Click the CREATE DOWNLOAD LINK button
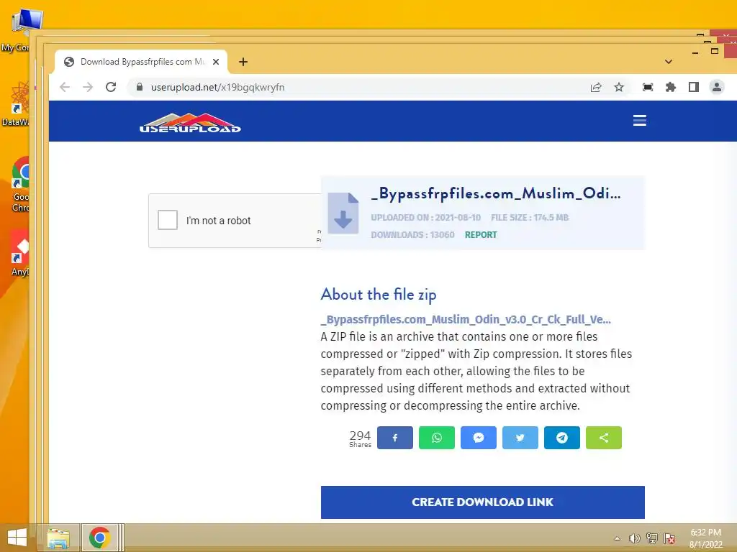Image resolution: width=737 pixels, height=552 pixels. tap(483, 502)
